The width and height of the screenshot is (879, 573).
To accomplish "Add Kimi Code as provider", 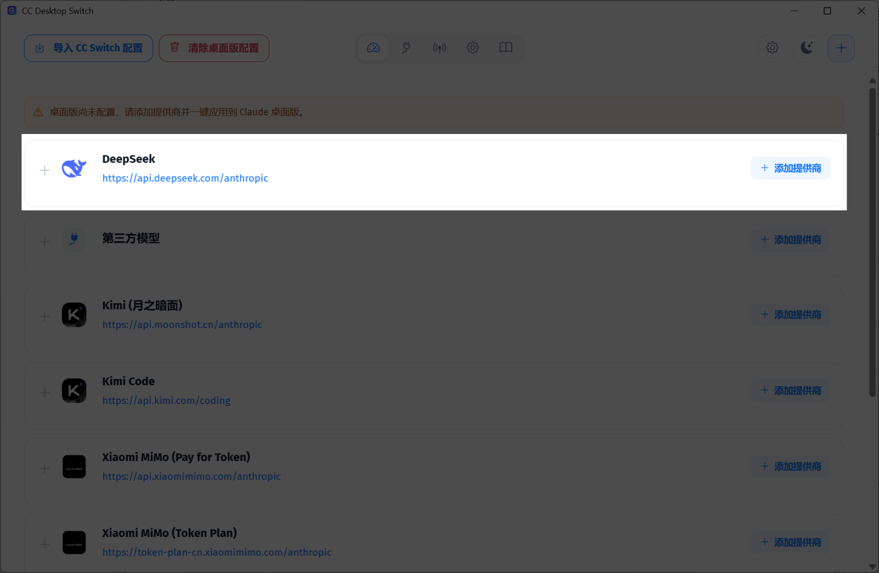I will (791, 390).
